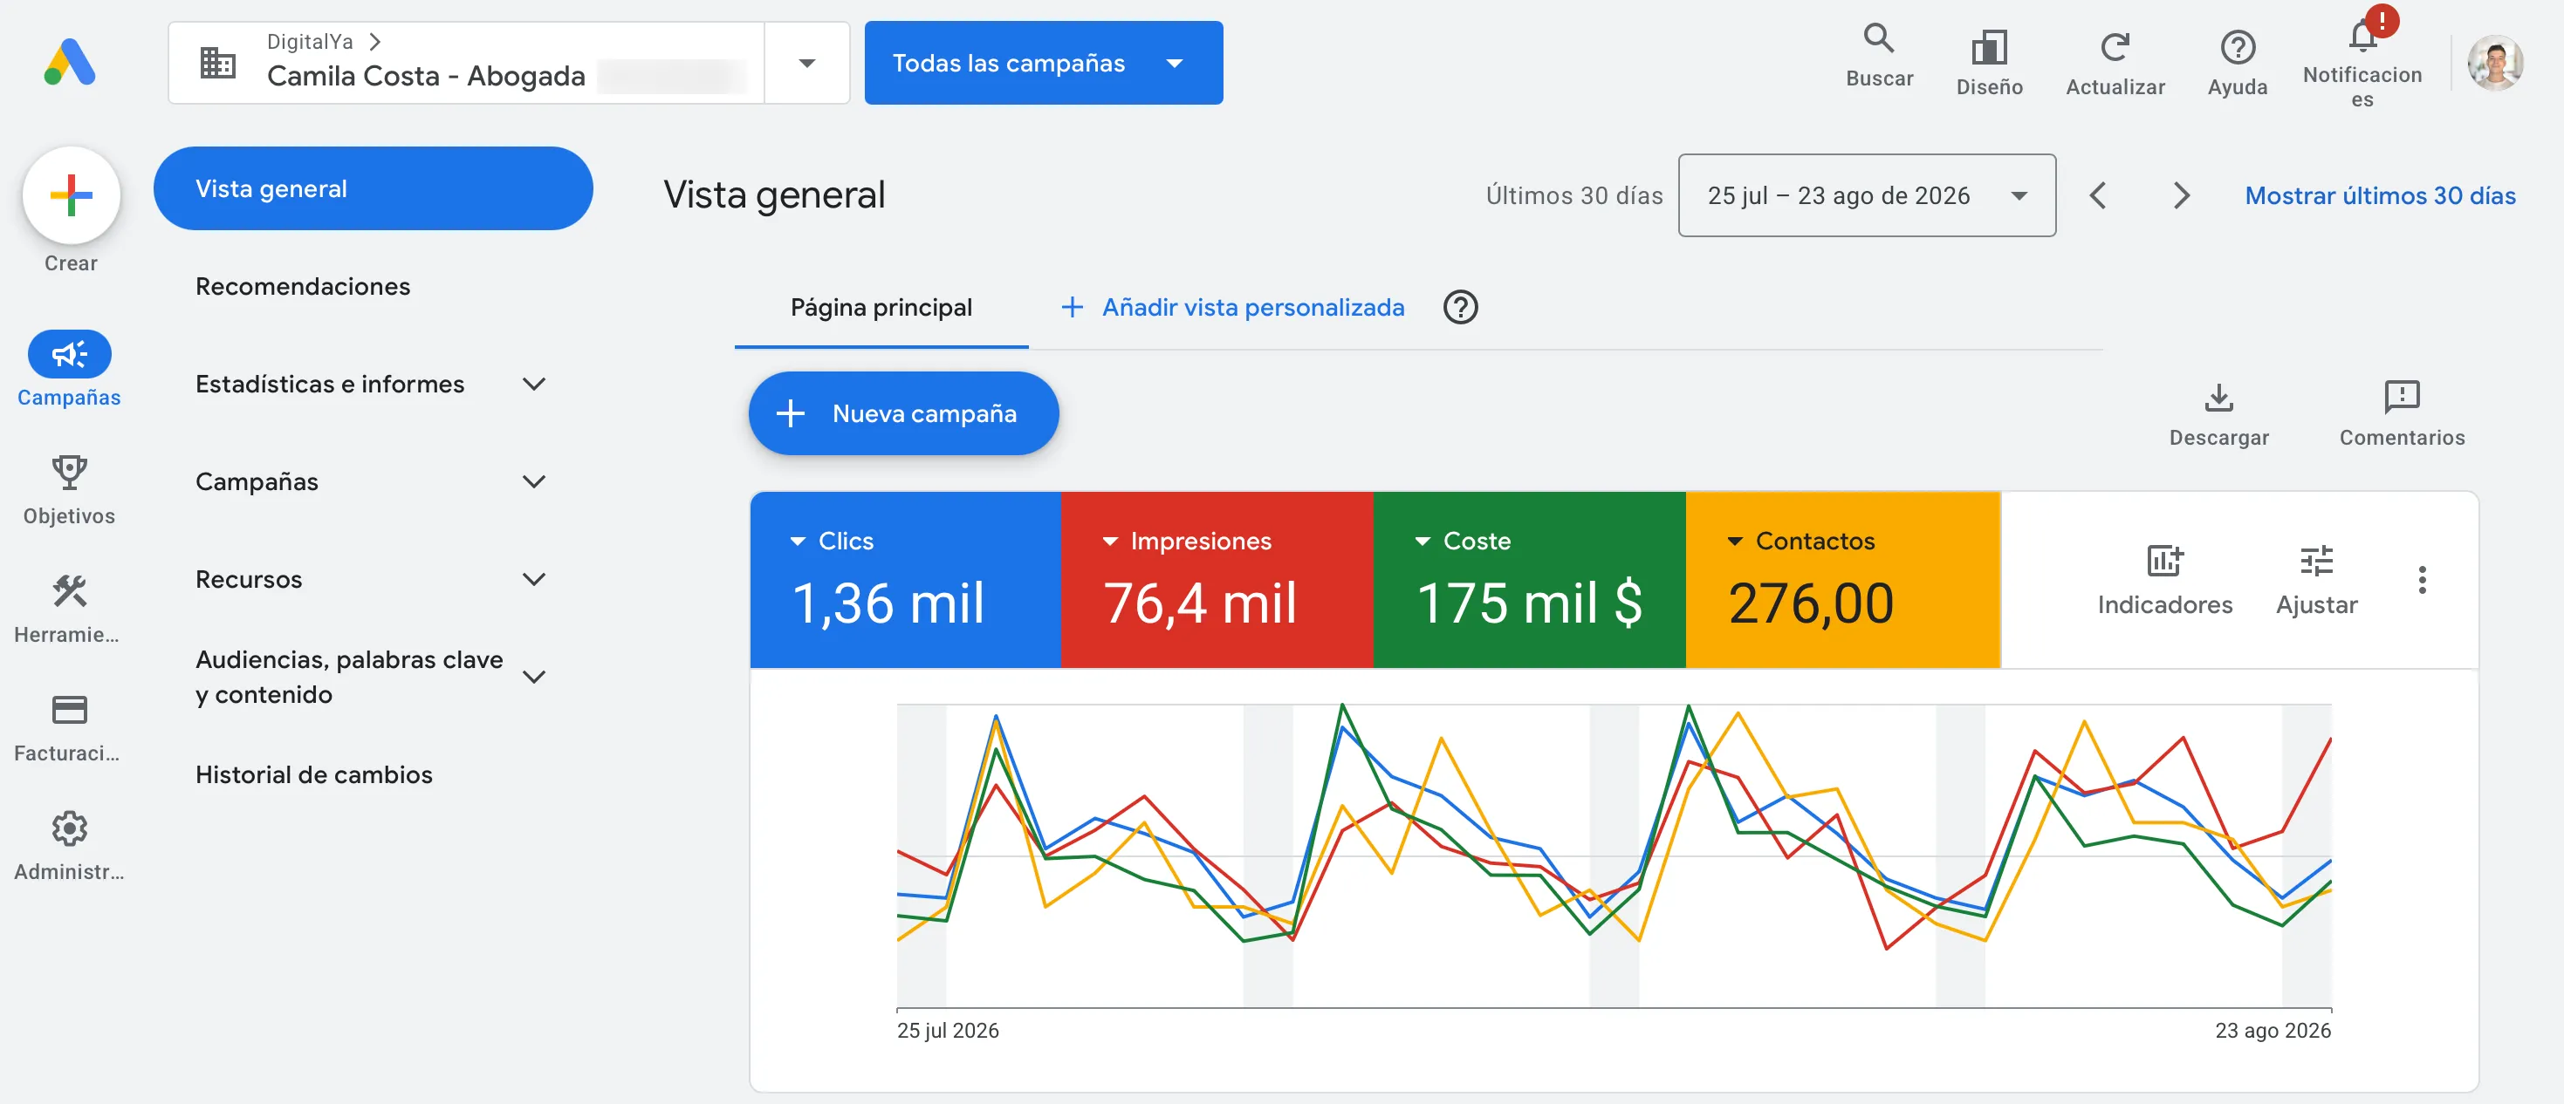Image resolution: width=2564 pixels, height=1104 pixels.
Task: Expand Audiencias, palabras clave y contenido
Action: tap(534, 678)
